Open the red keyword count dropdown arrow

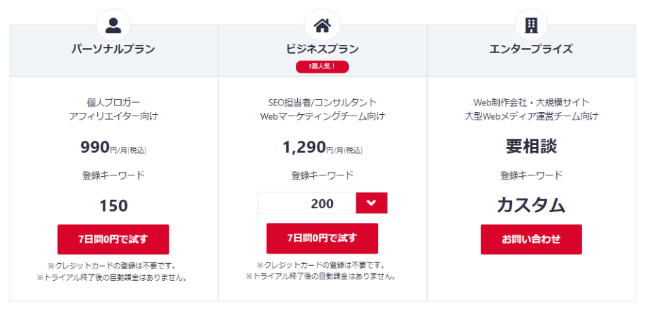point(371,203)
